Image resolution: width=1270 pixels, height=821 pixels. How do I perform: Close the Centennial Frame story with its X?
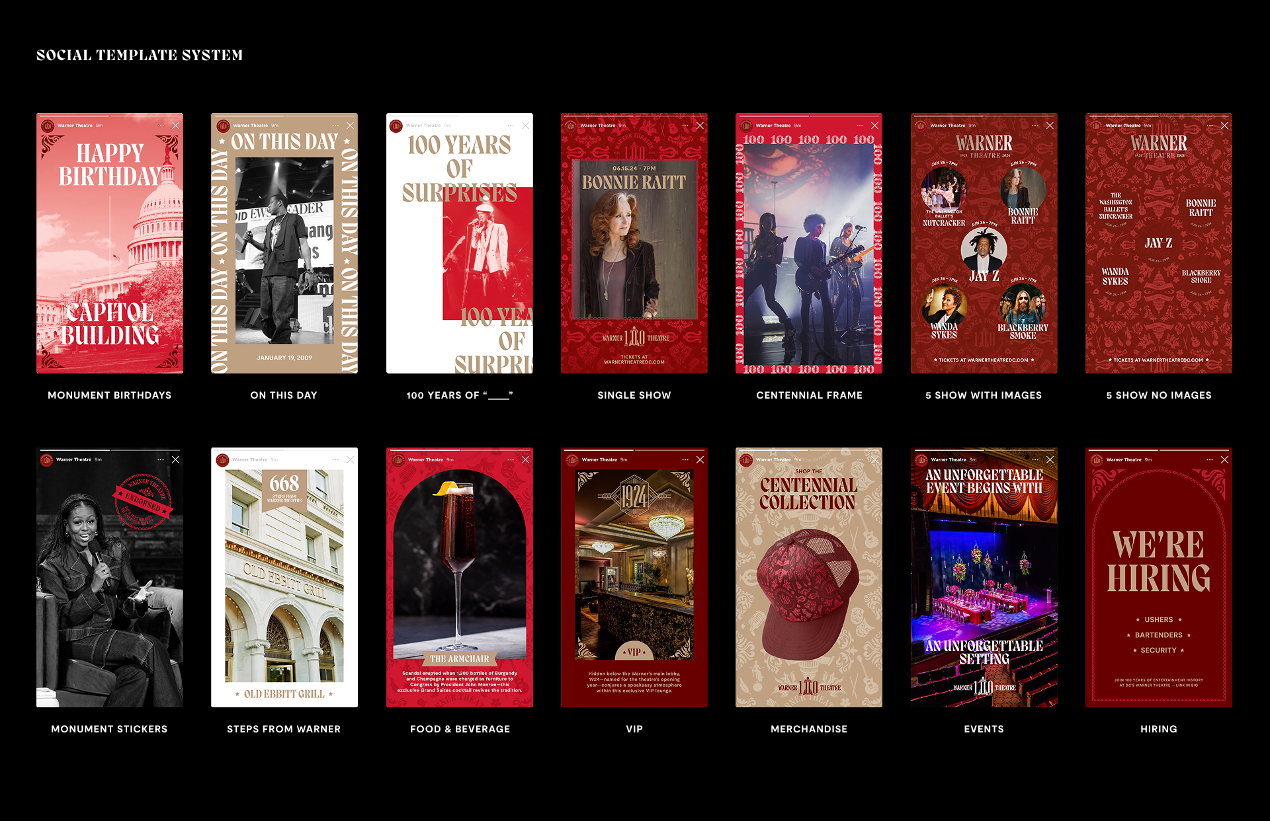874,126
